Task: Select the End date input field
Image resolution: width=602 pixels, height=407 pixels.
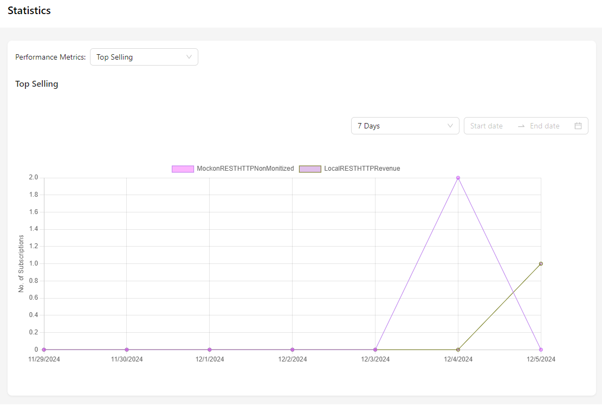Action: [x=547, y=126]
